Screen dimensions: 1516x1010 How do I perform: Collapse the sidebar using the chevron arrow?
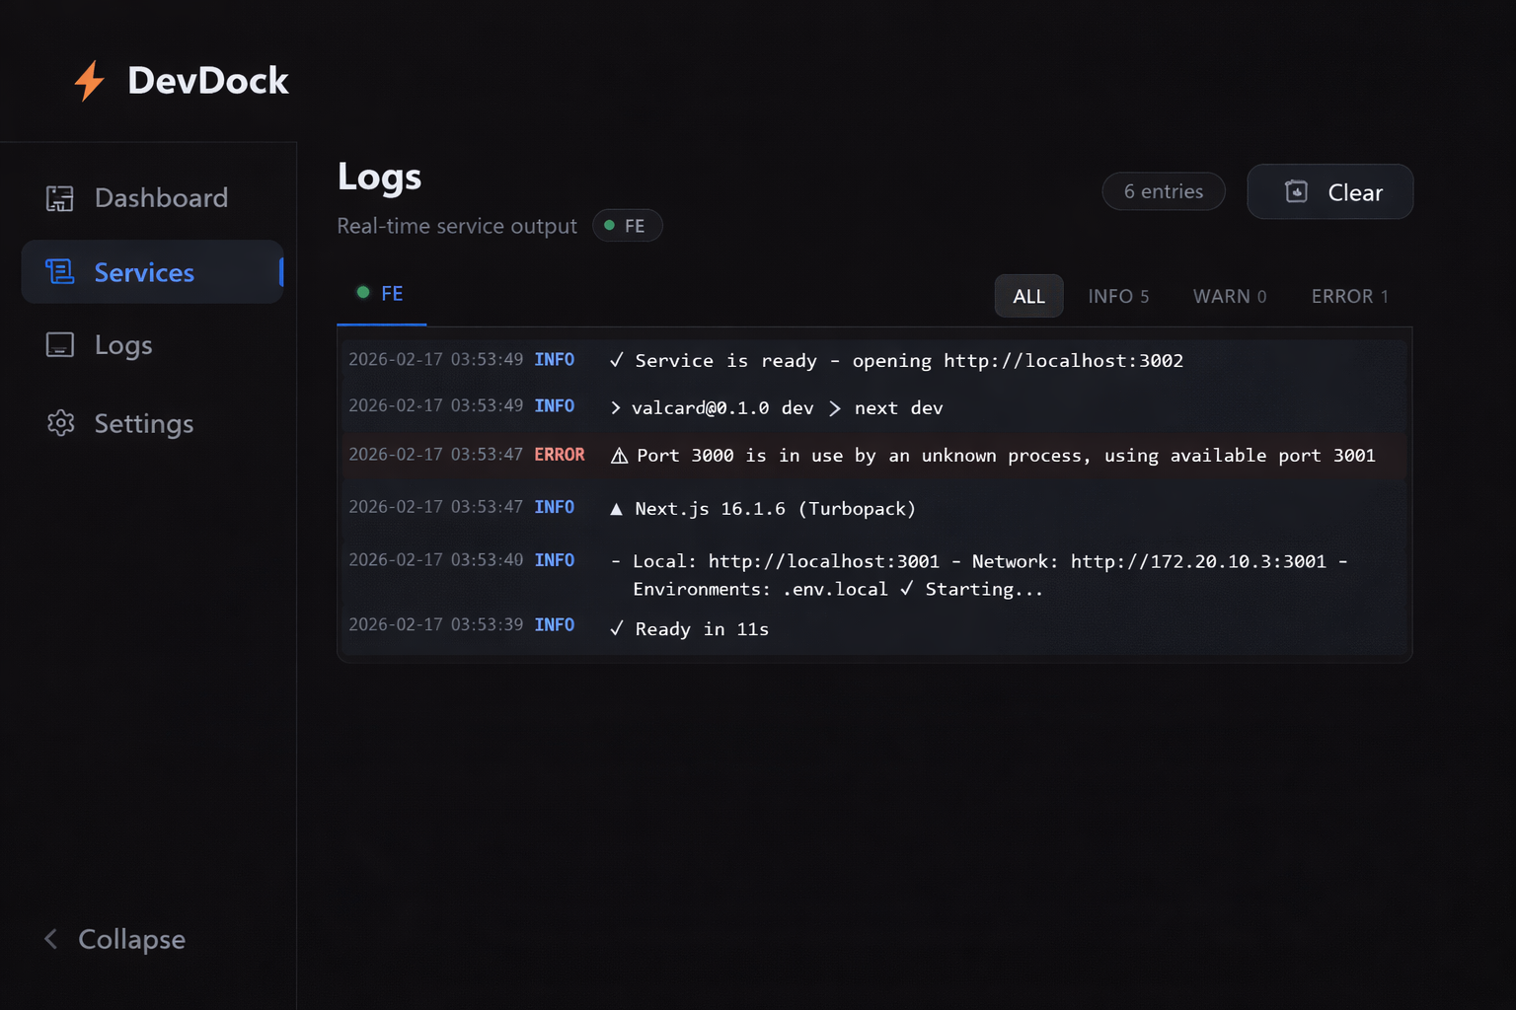click(51, 939)
